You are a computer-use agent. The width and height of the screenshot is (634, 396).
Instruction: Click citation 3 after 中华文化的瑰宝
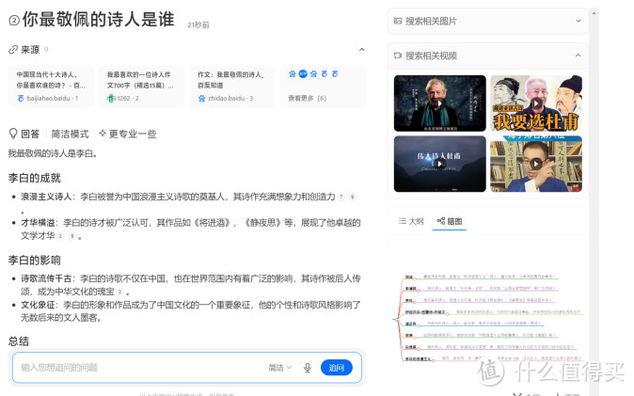[x=120, y=292]
